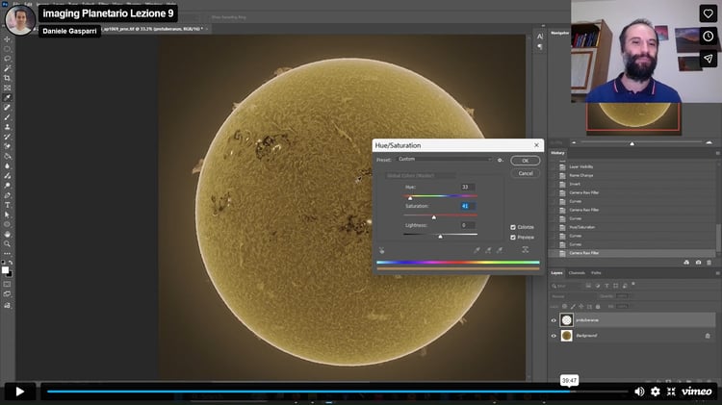Toggle Quick Mask mode icon

click(x=7, y=284)
